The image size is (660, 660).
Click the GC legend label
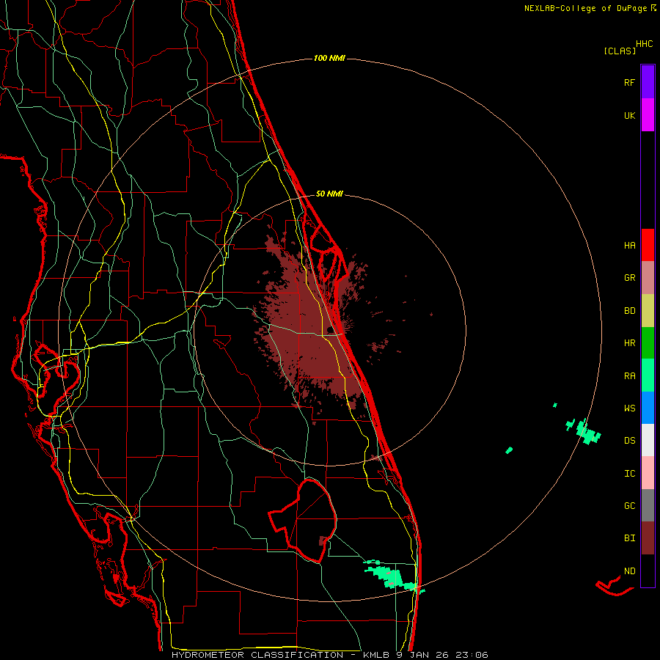[x=629, y=505]
